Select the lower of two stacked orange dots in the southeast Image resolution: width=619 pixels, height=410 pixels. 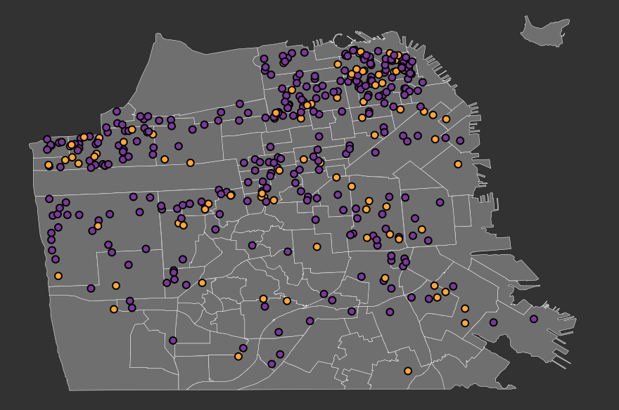pos(465,324)
